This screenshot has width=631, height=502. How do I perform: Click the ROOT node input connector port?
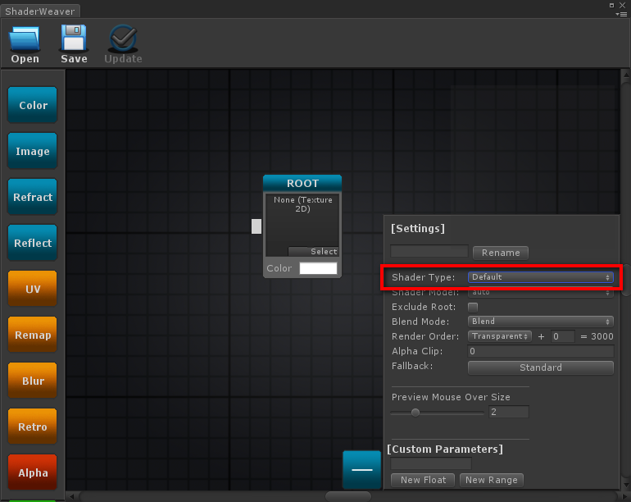click(x=256, y=226)
